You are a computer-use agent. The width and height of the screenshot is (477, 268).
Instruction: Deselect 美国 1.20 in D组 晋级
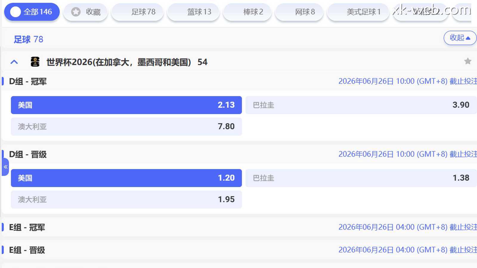[x=126, y=178]
